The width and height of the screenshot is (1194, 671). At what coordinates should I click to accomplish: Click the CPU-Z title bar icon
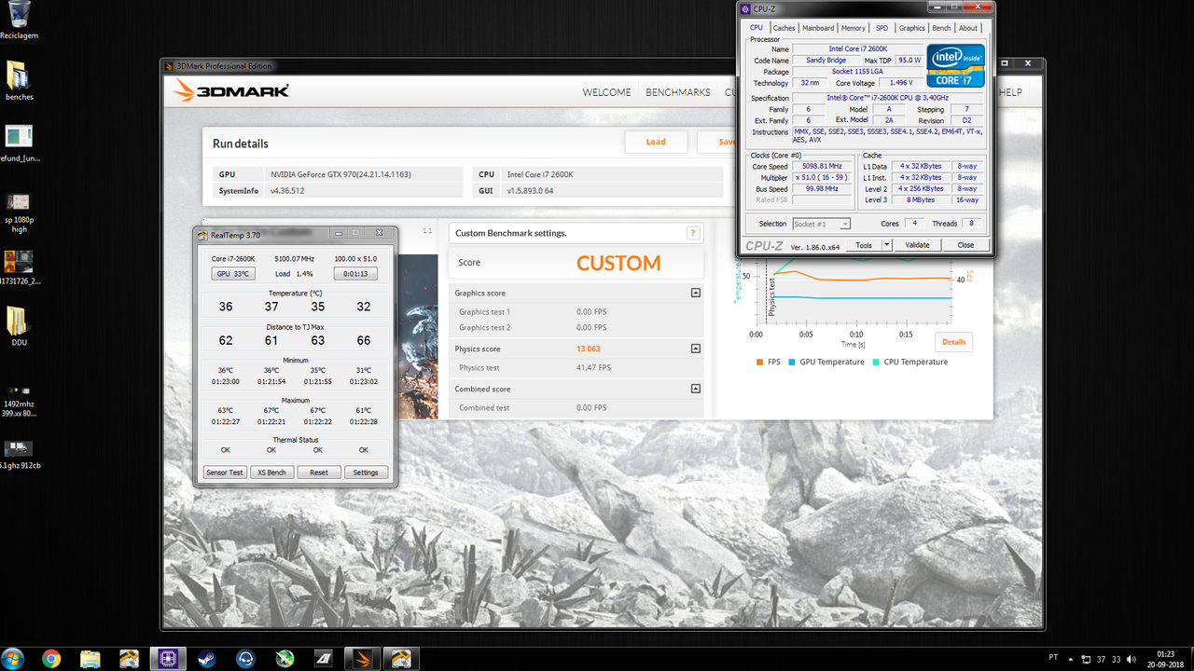pyautogui.click(x=745, y=9)
